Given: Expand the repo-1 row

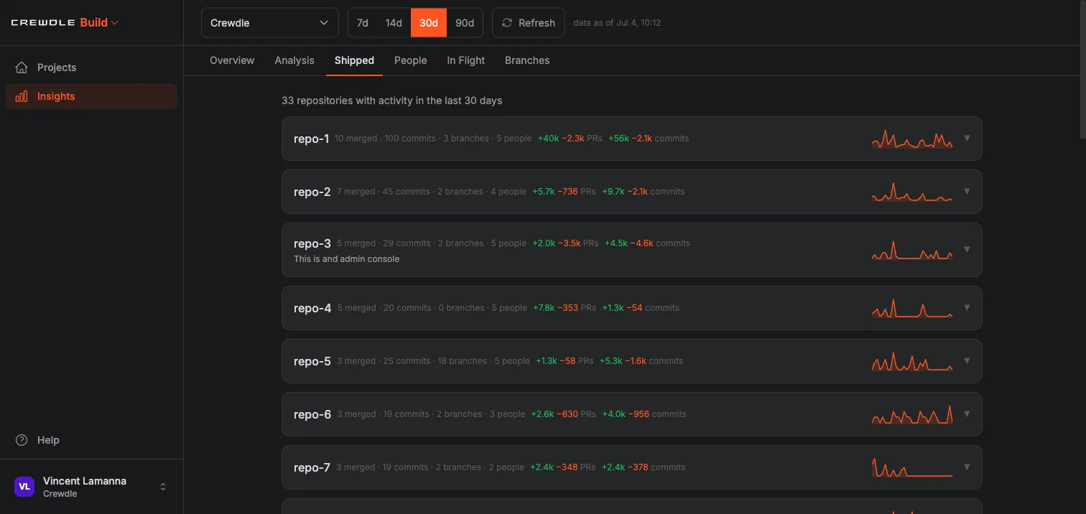Looking at the screenshot, I should (x=967, y=138).
